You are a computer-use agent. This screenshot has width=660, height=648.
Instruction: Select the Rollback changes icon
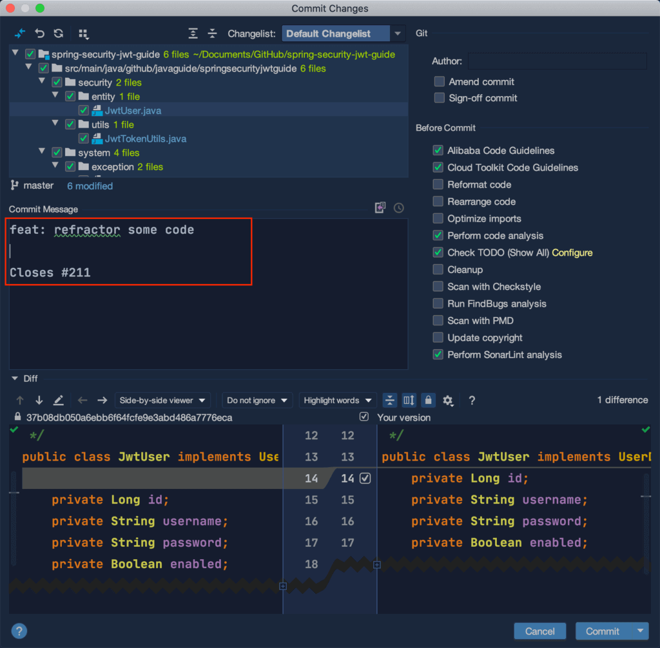38,33
